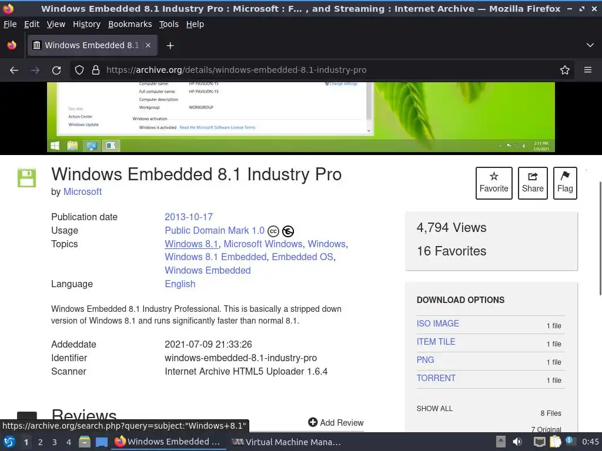Open the Windows 8.1 Embedded topic link
This screenshot has height=451, width=602.
pyautogui.click(x=215, y=257)
